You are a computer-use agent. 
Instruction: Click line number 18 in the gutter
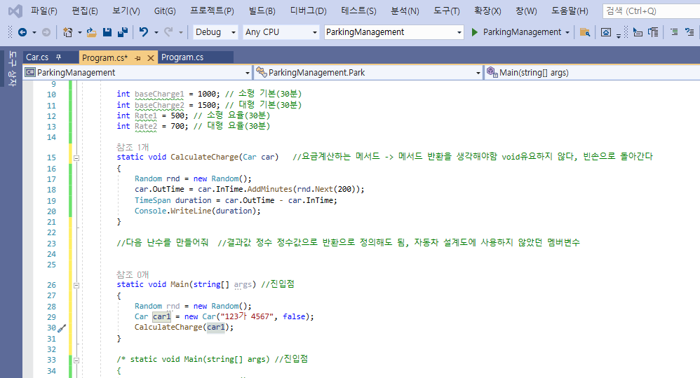51,190
